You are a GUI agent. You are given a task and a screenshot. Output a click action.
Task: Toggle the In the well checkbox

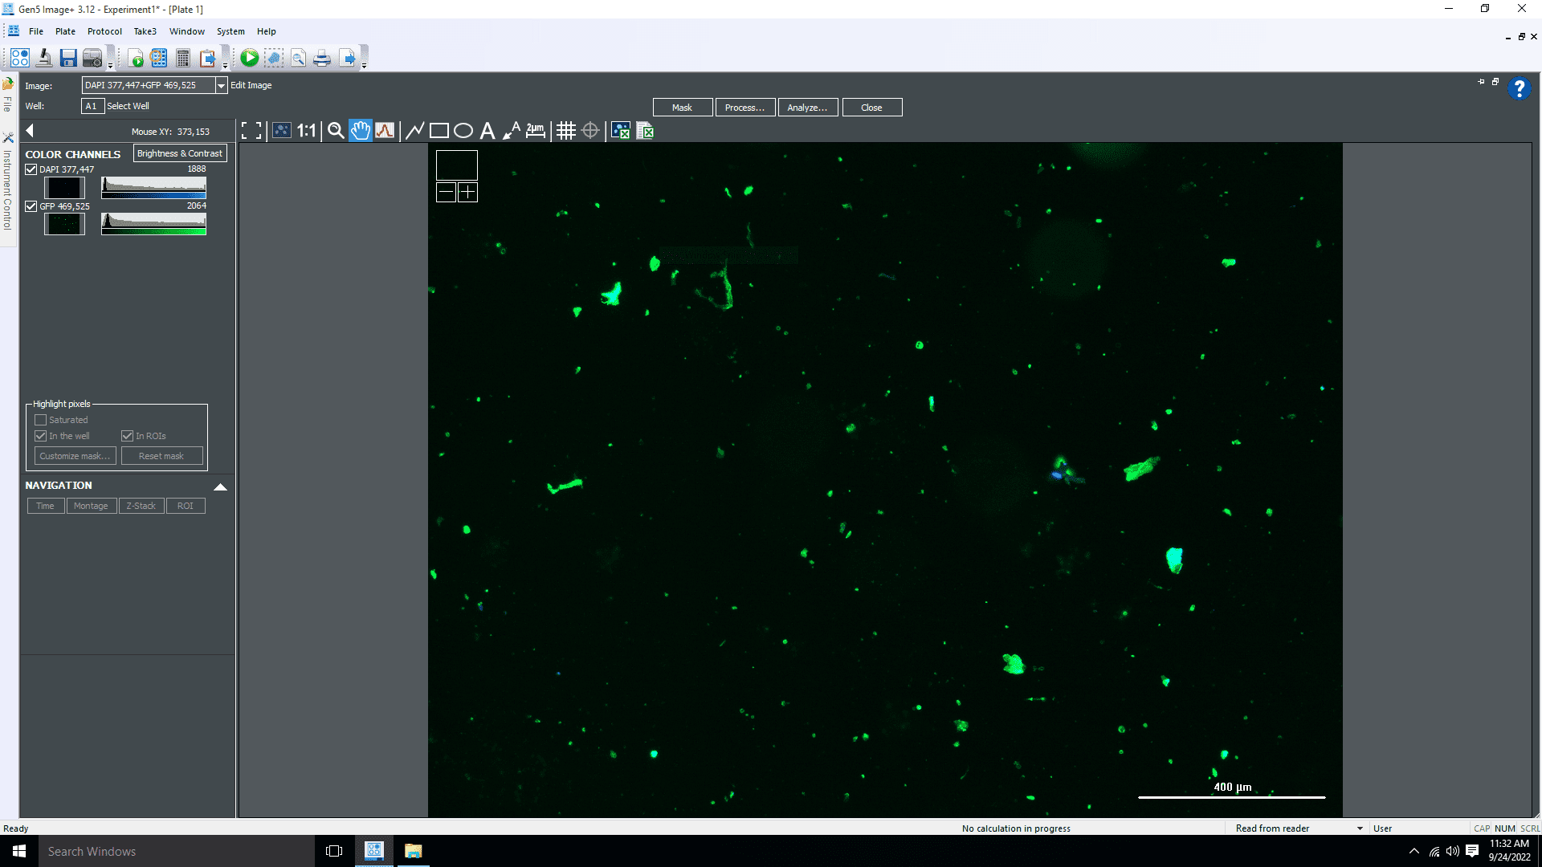(x=41, y=436)
